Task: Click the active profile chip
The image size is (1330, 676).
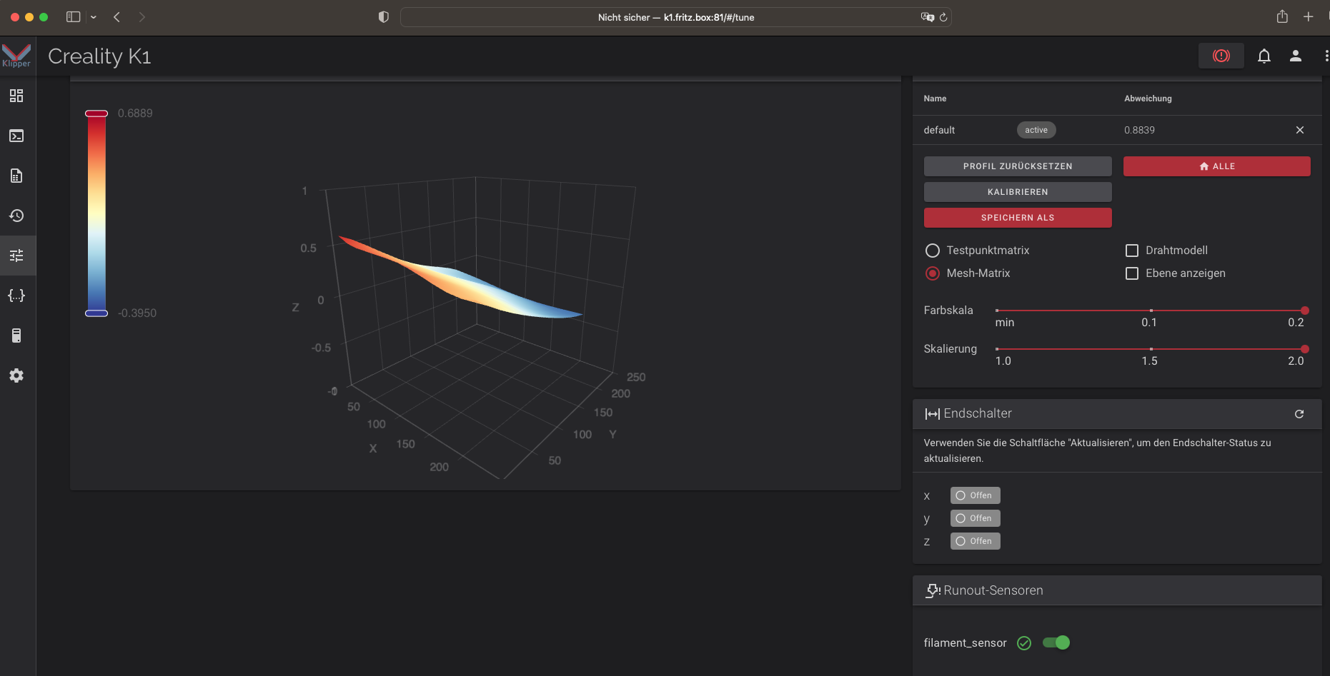Action: click(1036, 130)
